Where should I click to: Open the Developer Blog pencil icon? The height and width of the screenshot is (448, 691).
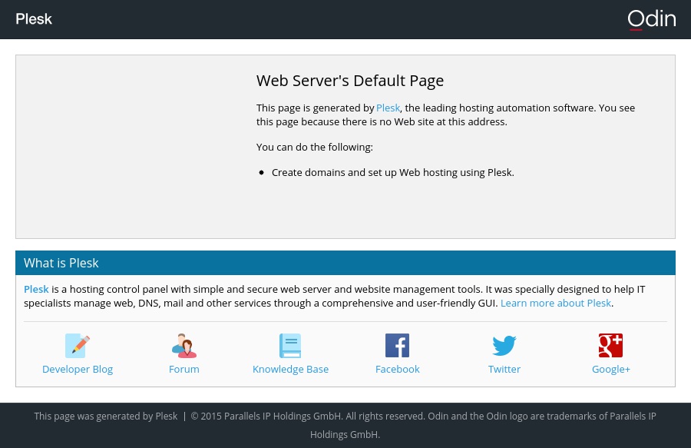coord(78,346)
